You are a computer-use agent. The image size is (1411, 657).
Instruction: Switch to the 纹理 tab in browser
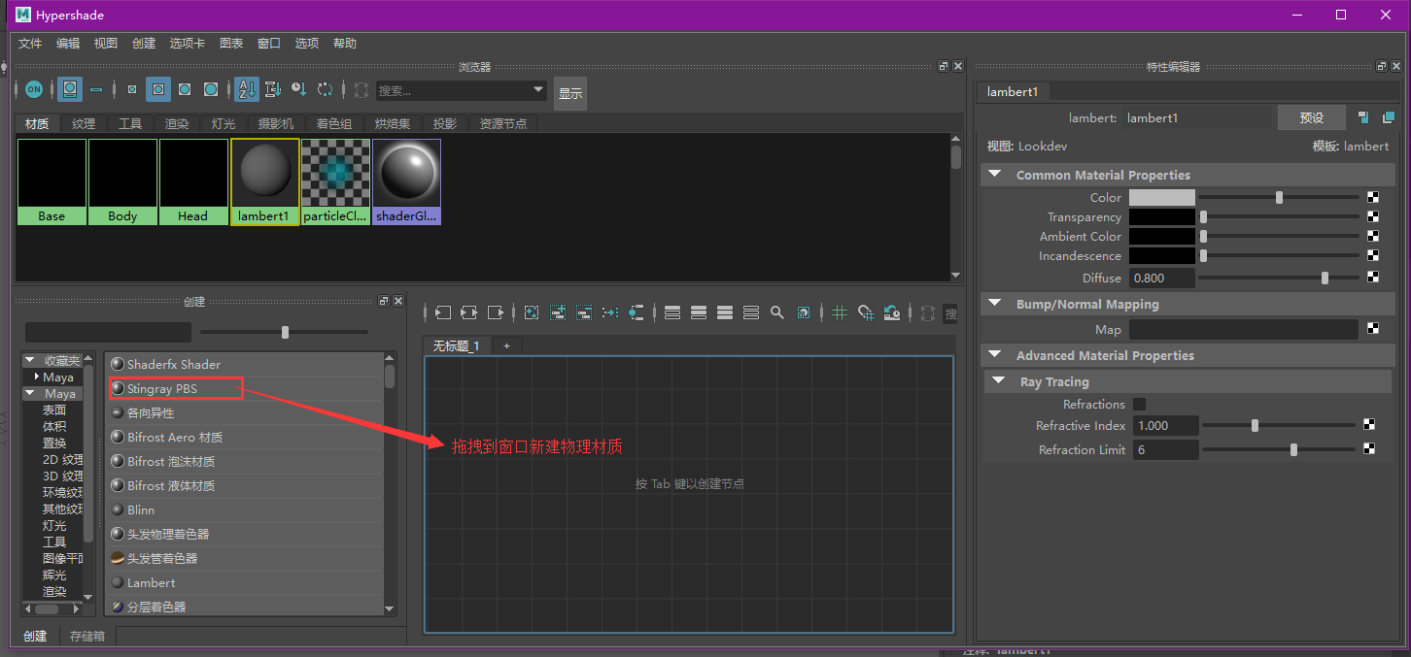coord(84,124)
